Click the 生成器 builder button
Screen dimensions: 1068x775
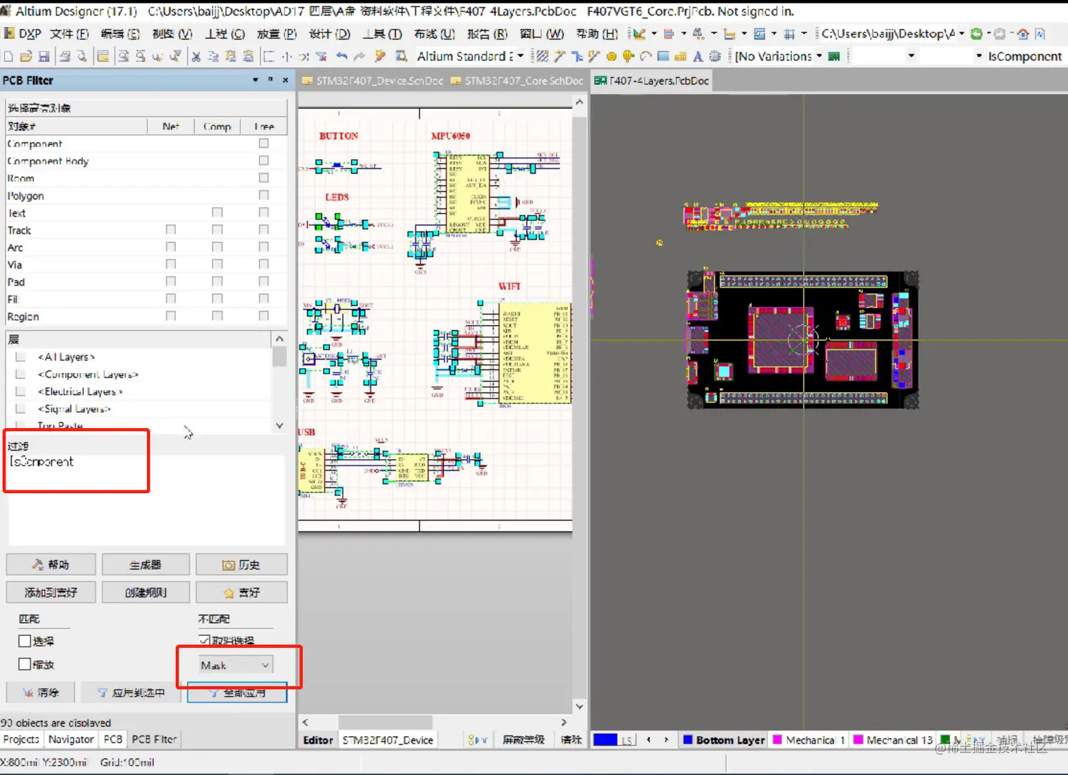coord(146,564)
